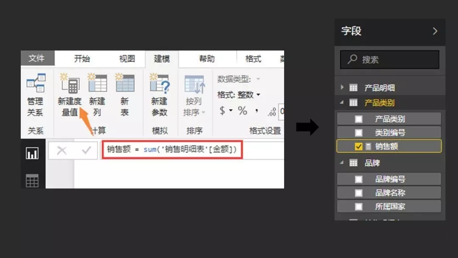
Task: Click the 产品明细 table name
Action: 380,88
